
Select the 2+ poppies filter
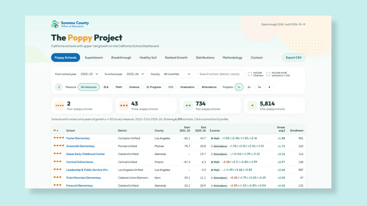coord(249,87)
